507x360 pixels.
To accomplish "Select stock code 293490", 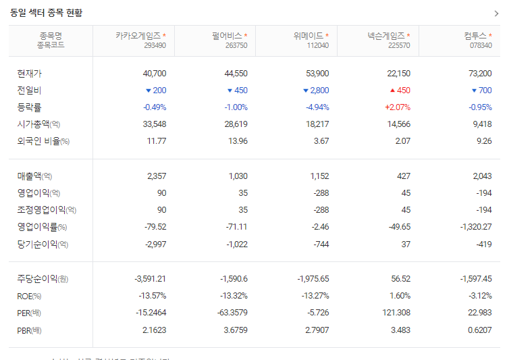I will click(x=155, y=46).
